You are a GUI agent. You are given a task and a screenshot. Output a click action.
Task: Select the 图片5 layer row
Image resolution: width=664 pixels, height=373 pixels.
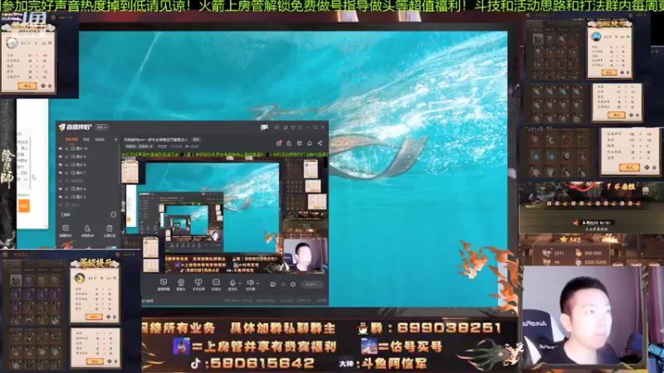click(x=88, y=197)
